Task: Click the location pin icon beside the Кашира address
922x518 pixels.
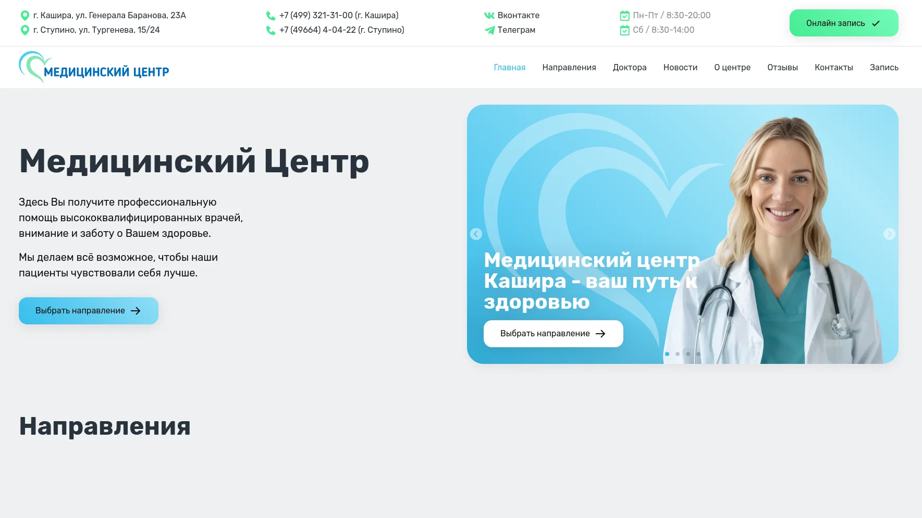Action: coord(24,16)
